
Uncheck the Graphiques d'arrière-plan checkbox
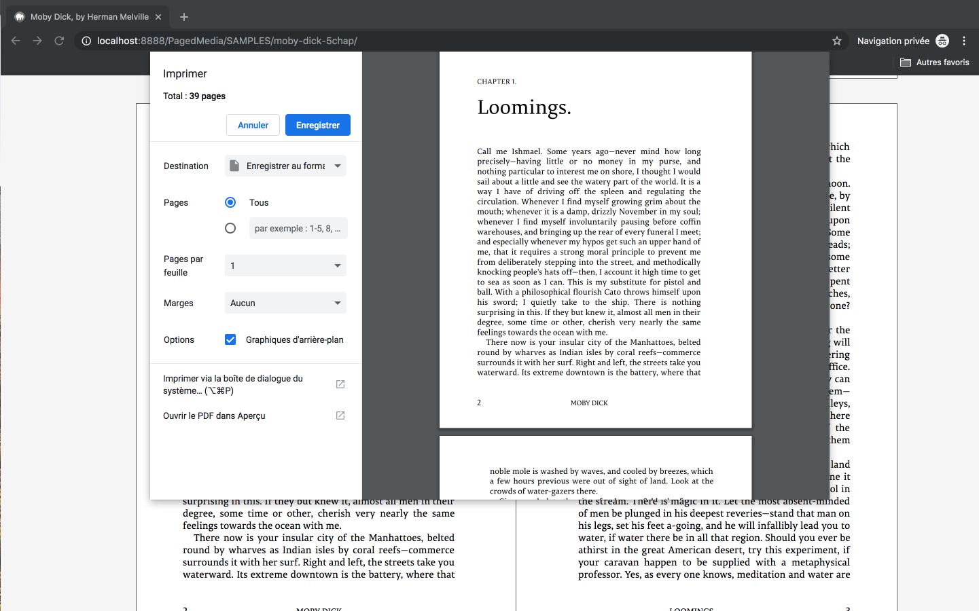pos(230,339)
